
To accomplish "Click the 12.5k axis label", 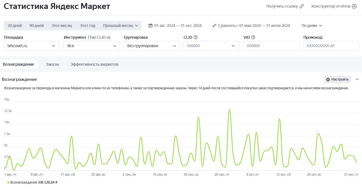I will (8, 111).
